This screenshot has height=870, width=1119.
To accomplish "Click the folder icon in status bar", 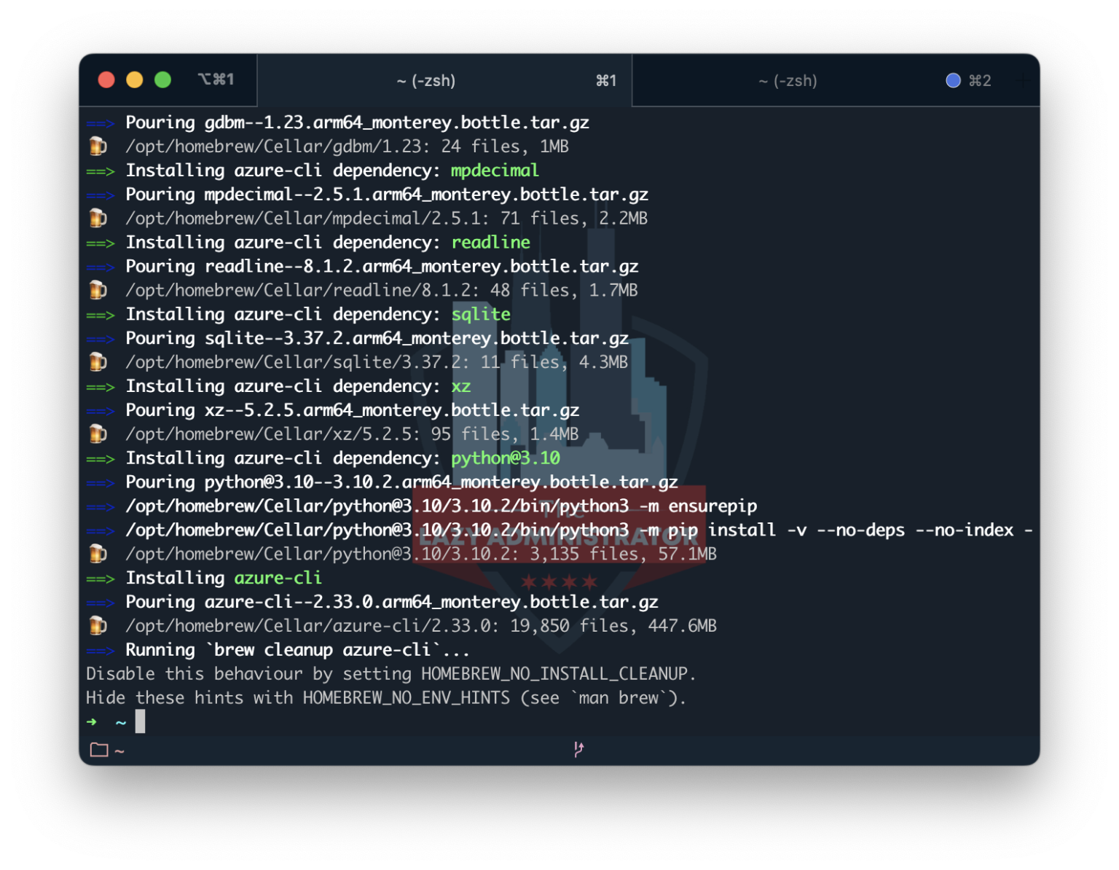I will [x=99, y=750].
